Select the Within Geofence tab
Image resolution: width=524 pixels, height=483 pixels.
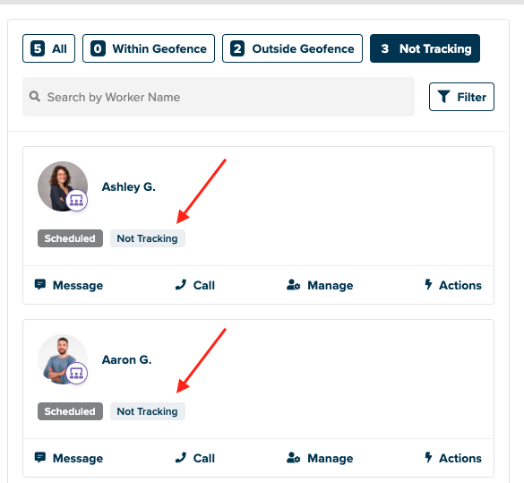[149, 48]
